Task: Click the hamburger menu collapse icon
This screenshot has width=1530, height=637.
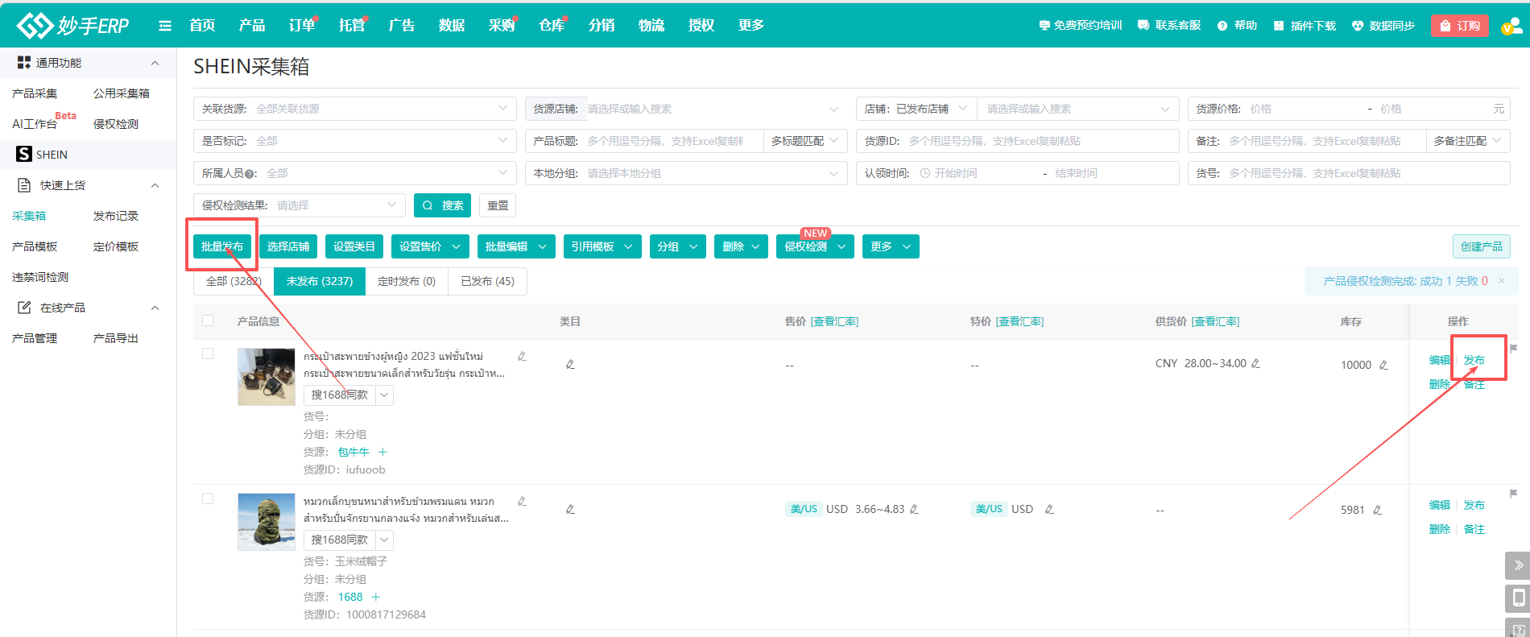Action: point(165,26)
